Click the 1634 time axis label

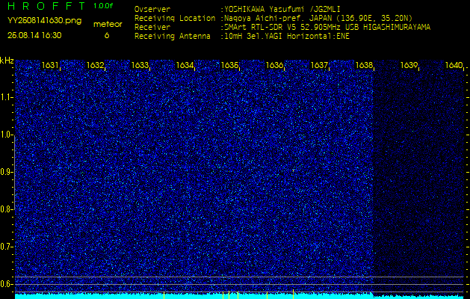[x=185, y=65]
